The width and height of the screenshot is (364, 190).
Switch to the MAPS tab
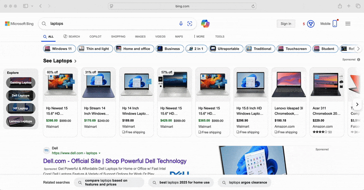(x=179, y=37)
